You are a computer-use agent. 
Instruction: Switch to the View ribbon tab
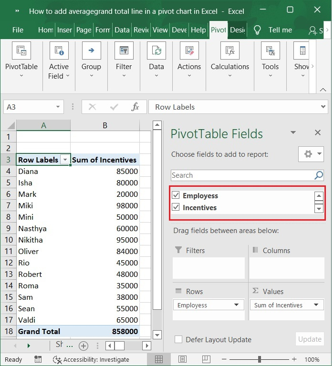(x=160, y=30)
